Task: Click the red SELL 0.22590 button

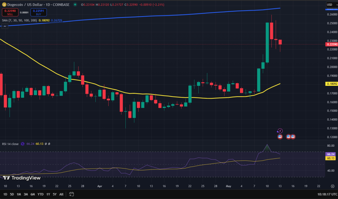Action: point(10,12)
